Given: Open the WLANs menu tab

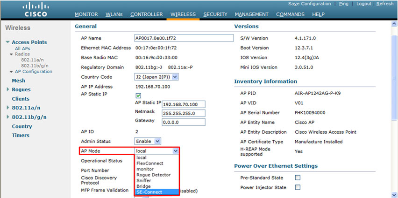Looking at the screenshot, I should 114,14.
